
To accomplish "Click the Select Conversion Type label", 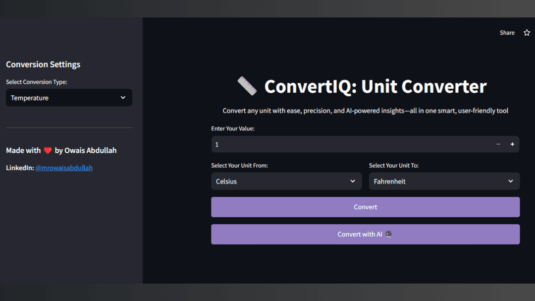I will point(37,82).
